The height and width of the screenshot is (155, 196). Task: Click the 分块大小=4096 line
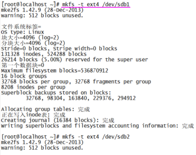tap(33, 43)
